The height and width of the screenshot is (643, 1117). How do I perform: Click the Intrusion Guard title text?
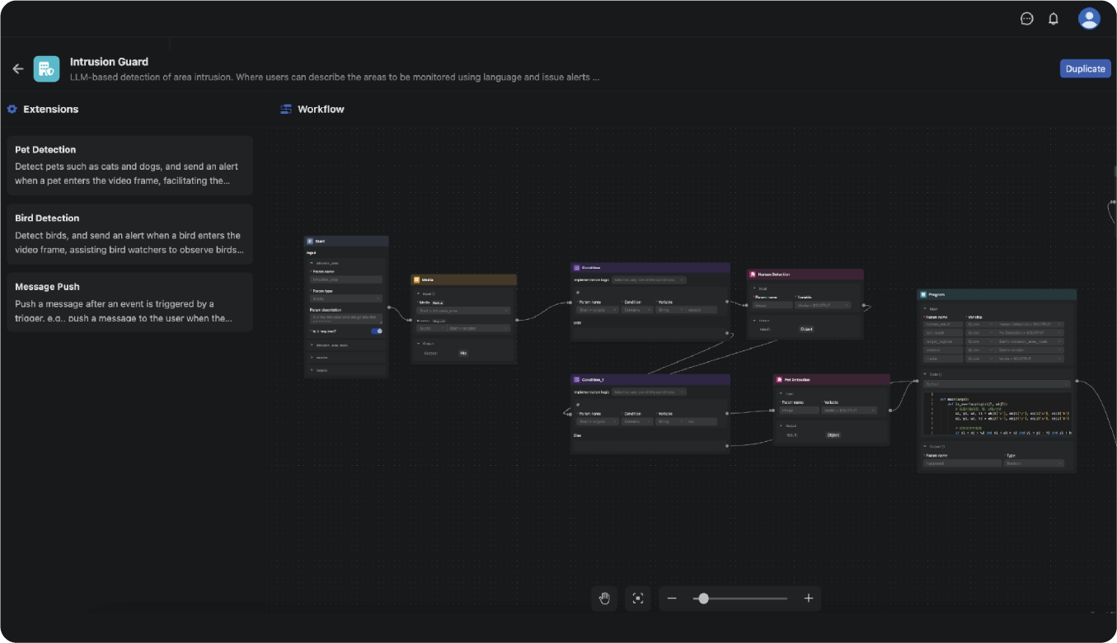109,62
